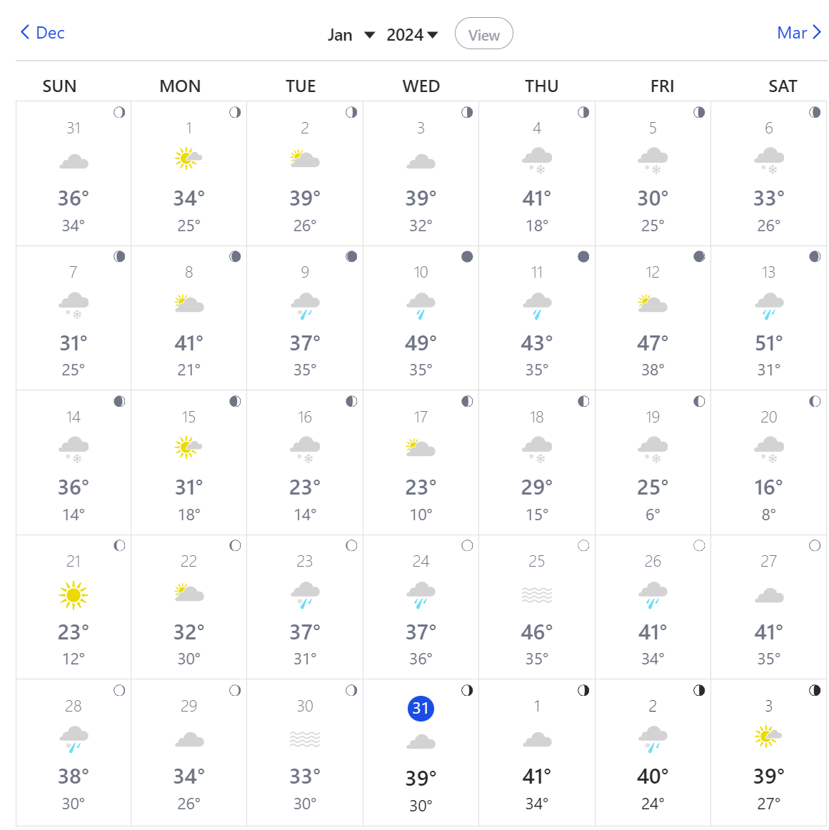Select the rain icon on February 2
This screenshot has width=829, height=830.
click(653, 739)
